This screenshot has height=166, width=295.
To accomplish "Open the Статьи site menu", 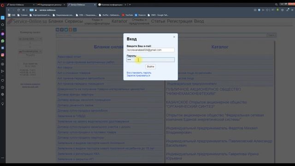I will pos(158,21).
